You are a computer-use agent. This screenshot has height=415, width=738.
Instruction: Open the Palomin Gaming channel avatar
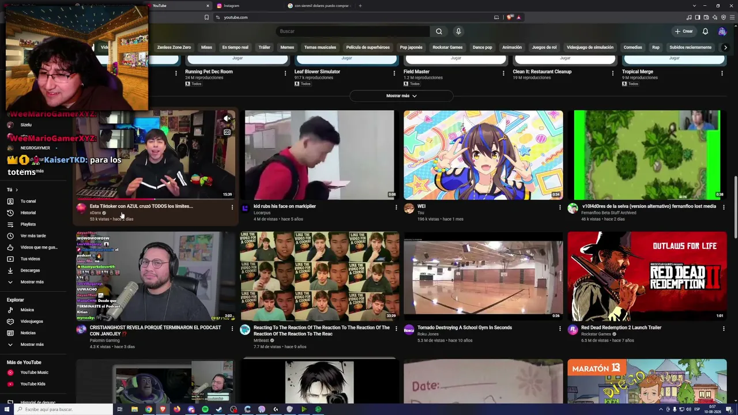81,330
